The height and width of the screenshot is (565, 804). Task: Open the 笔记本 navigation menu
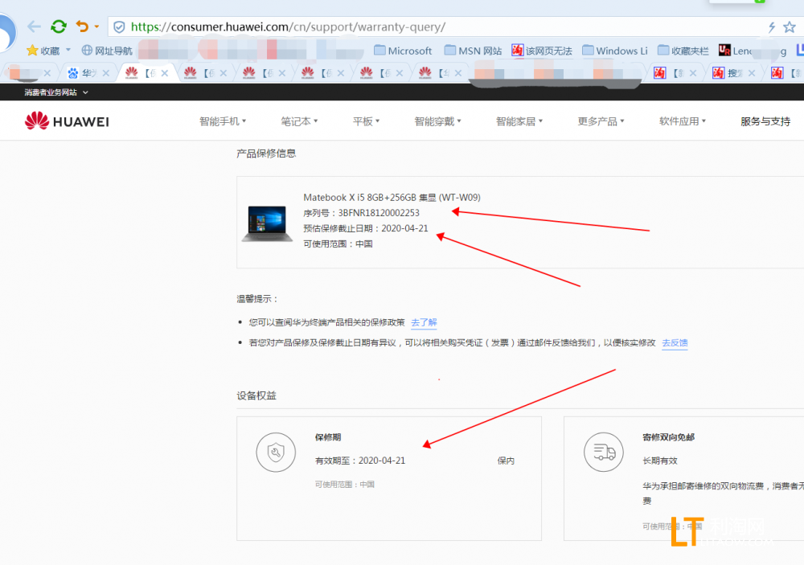pyautogui.click(x=299, y=121)
